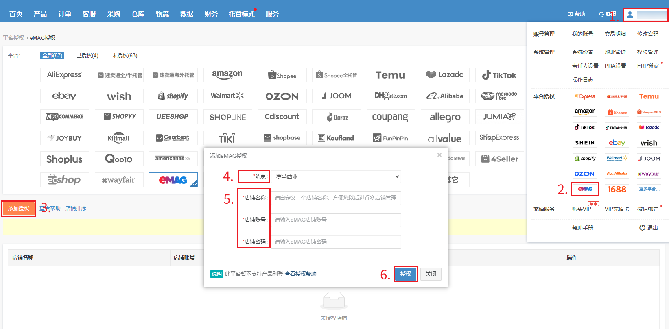Pick the JUMIA platform tile
This screenshot has height=329, width=669.
coord(499,117)
